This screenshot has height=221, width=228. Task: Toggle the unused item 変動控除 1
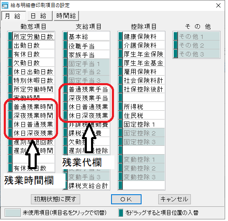[144, 159]
